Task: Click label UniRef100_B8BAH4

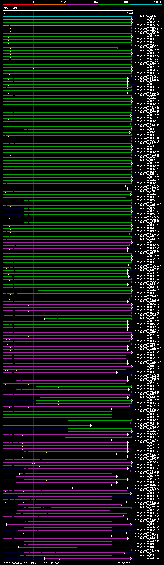Action: click(x=147, y=386)
